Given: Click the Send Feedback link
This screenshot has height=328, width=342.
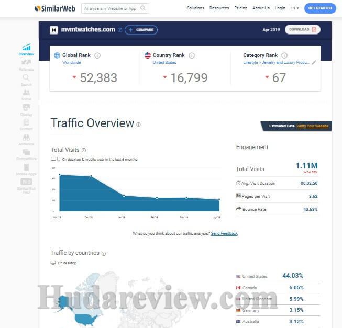Looking at the screenshot, I should tap(224, 233).
